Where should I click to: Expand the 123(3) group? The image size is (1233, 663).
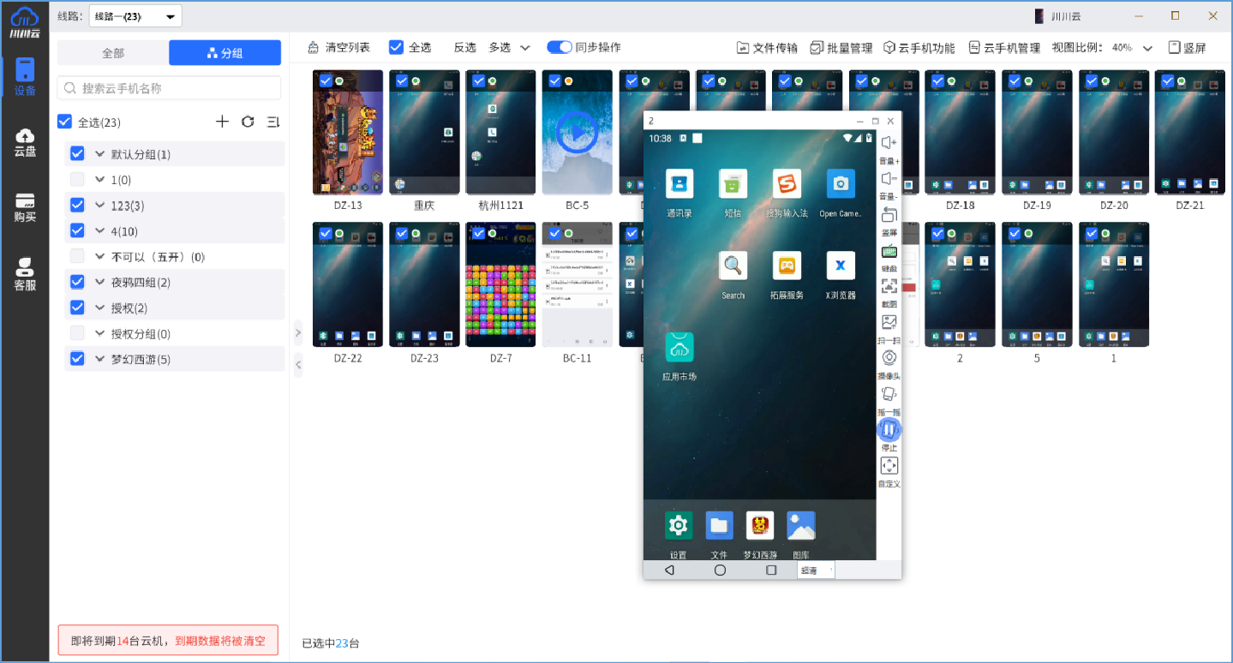[x=98, y=205]
